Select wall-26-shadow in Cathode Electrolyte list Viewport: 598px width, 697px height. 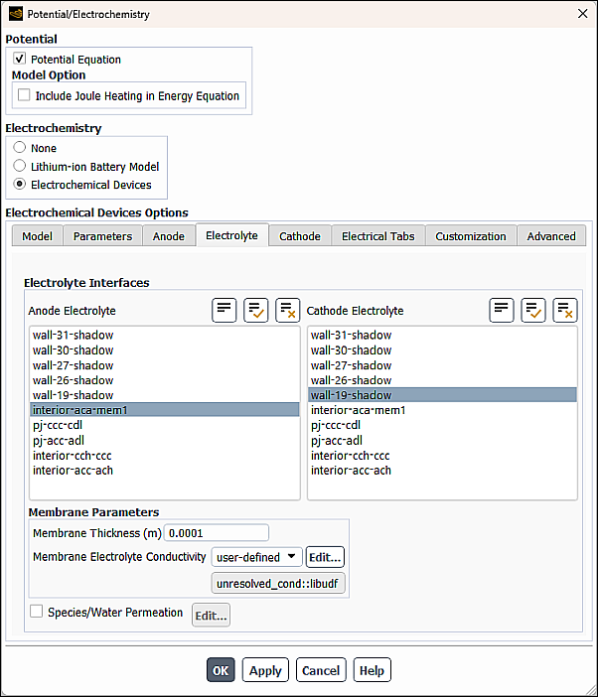442,380
